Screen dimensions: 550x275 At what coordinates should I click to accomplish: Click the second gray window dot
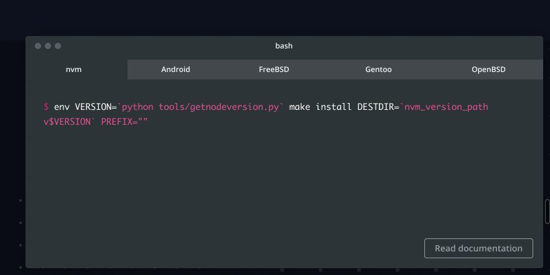point(48,46)
